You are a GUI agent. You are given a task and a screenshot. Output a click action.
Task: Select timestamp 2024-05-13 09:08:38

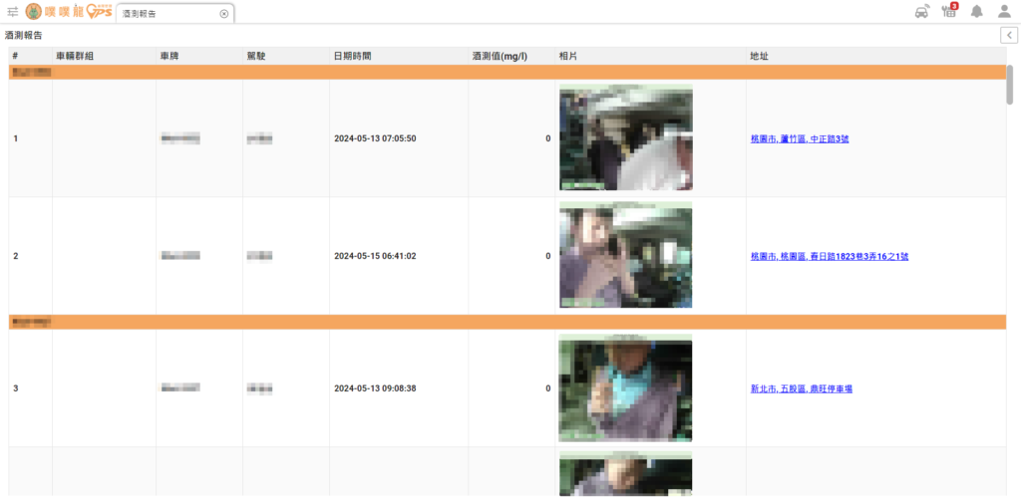pyautogui.click(x=375, y=388)
